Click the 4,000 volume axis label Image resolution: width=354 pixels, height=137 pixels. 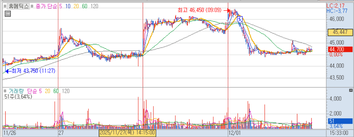336,99
